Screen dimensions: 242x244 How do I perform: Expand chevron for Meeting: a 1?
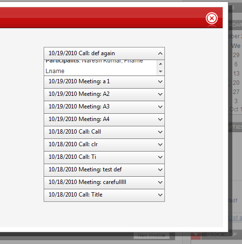point(160,82)
